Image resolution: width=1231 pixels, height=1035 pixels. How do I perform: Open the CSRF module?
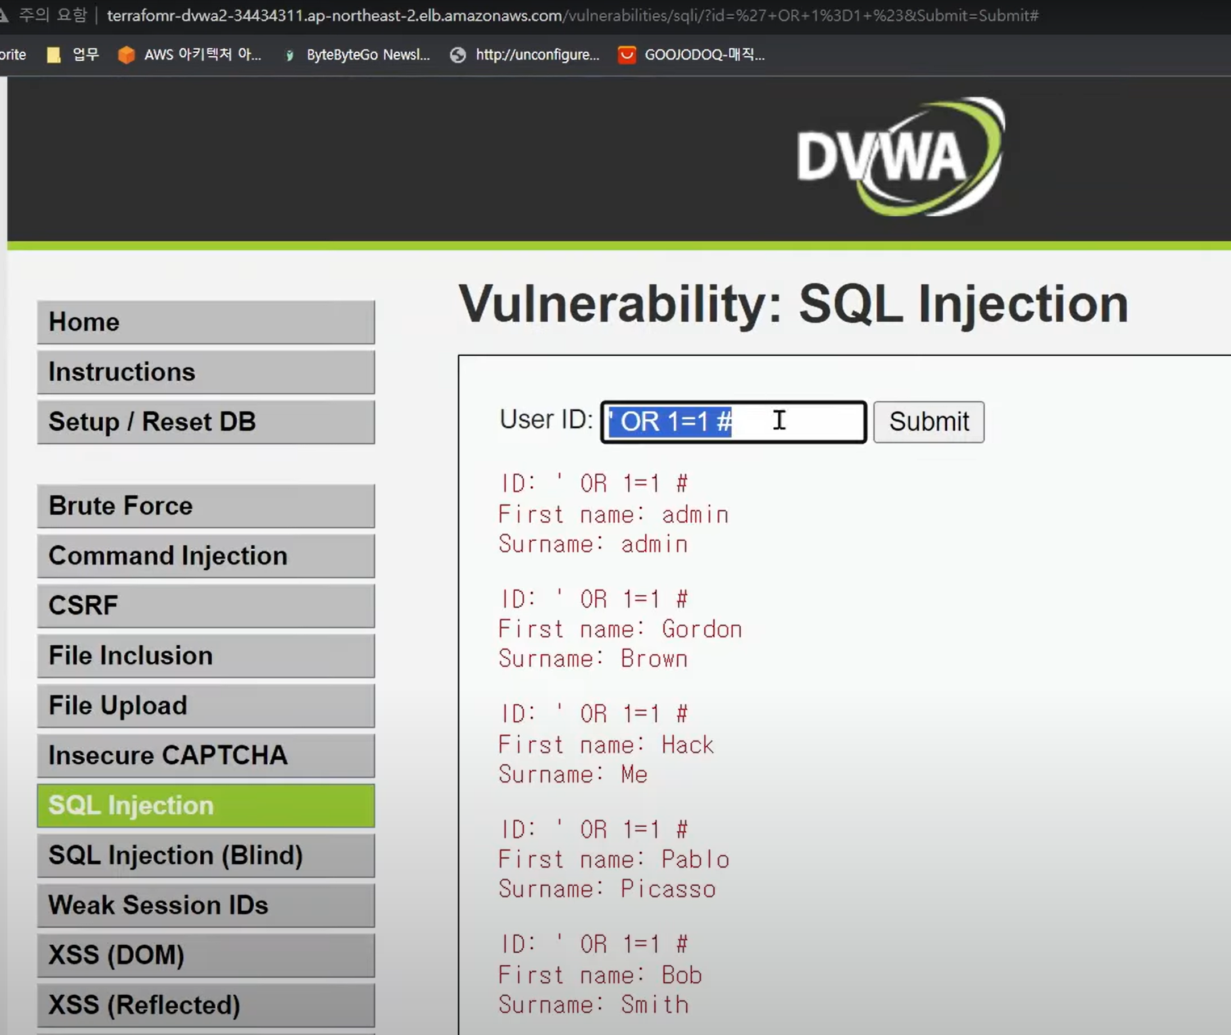[x=205, y=605]
